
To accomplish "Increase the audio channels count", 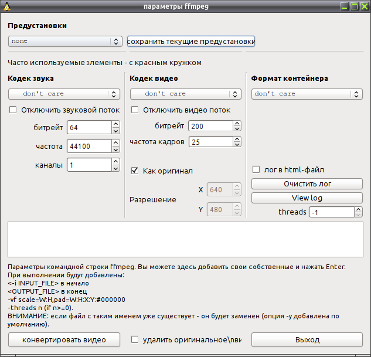I will pyautogui.click(x=115, y=161).
